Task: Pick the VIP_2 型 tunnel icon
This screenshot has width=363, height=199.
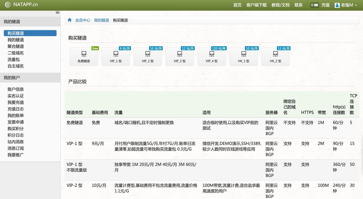Action: tap(148, 57)
